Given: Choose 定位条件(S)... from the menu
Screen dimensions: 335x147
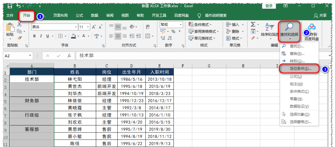Looking at the screenshot, I should click(299, 69).
